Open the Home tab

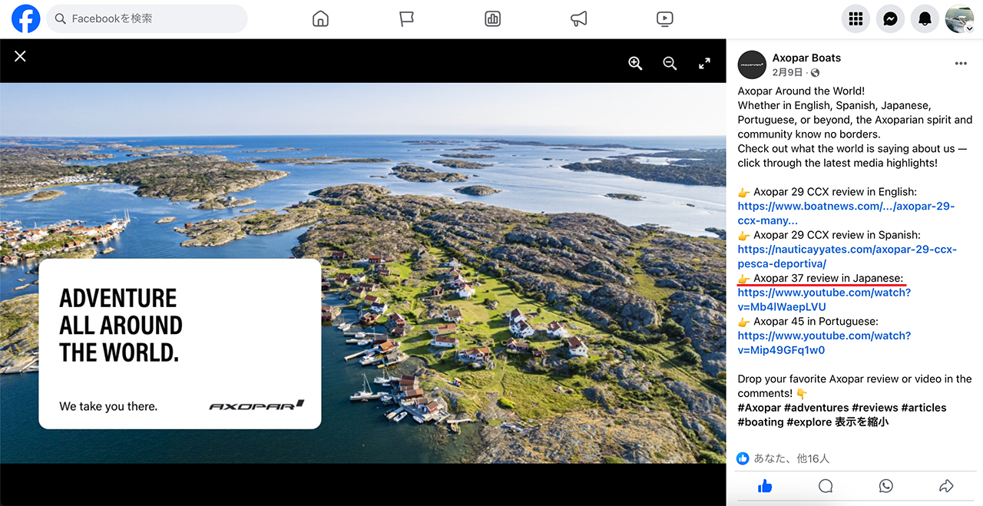(321, 19)
